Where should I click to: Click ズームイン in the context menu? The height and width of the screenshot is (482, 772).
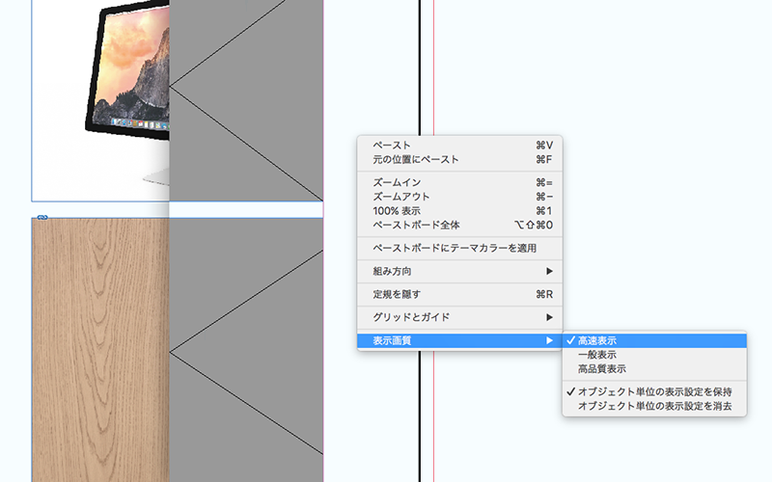coord(460,182)
